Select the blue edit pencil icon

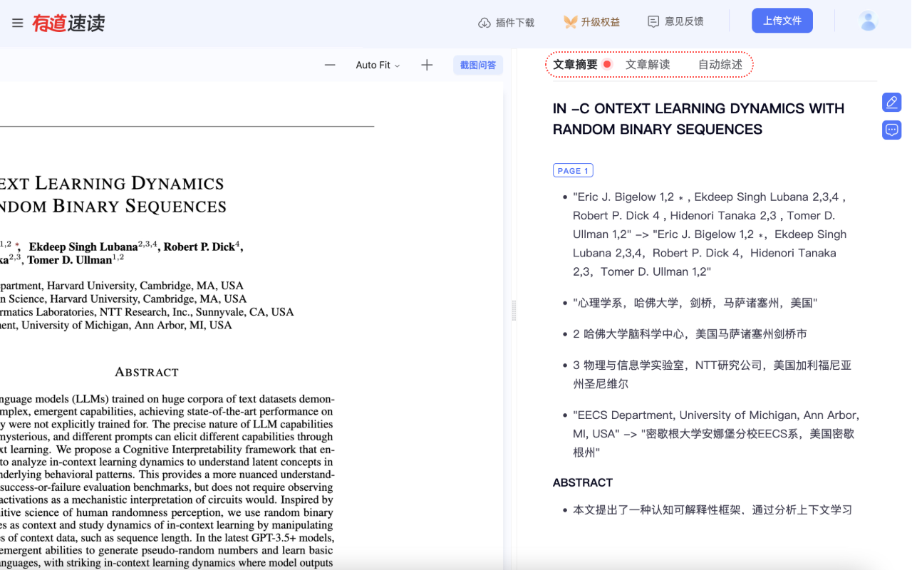click(x=891, y=102)
